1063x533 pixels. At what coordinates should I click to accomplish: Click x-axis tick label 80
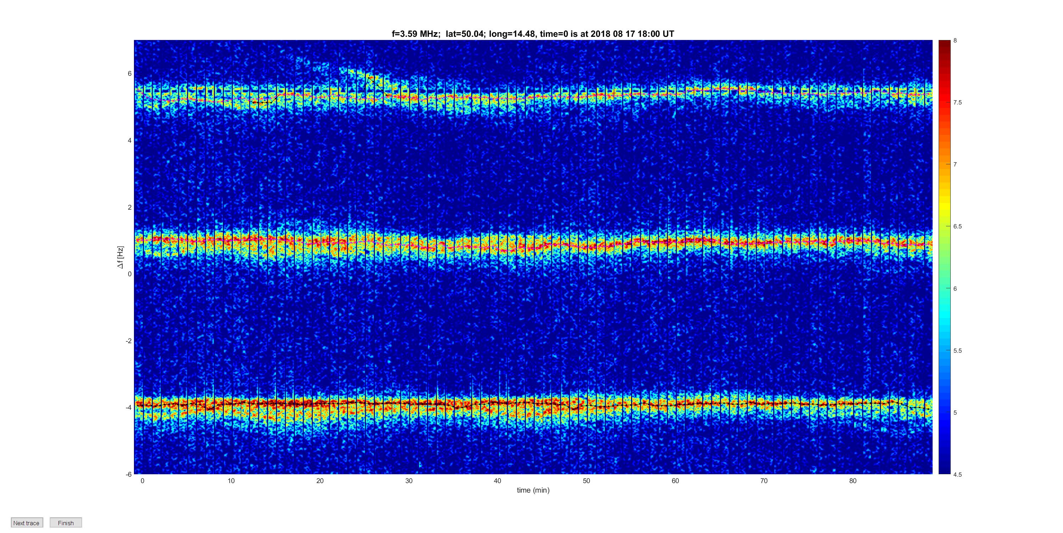click(853, 481)
